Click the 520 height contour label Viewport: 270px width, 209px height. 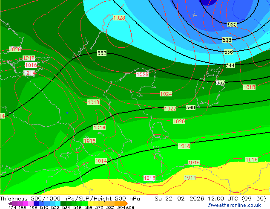(x=232, y=24)
